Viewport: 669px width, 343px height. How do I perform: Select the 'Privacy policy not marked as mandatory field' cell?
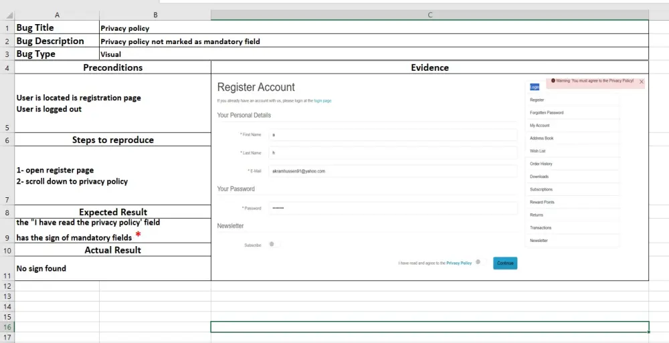pos(374,41)
